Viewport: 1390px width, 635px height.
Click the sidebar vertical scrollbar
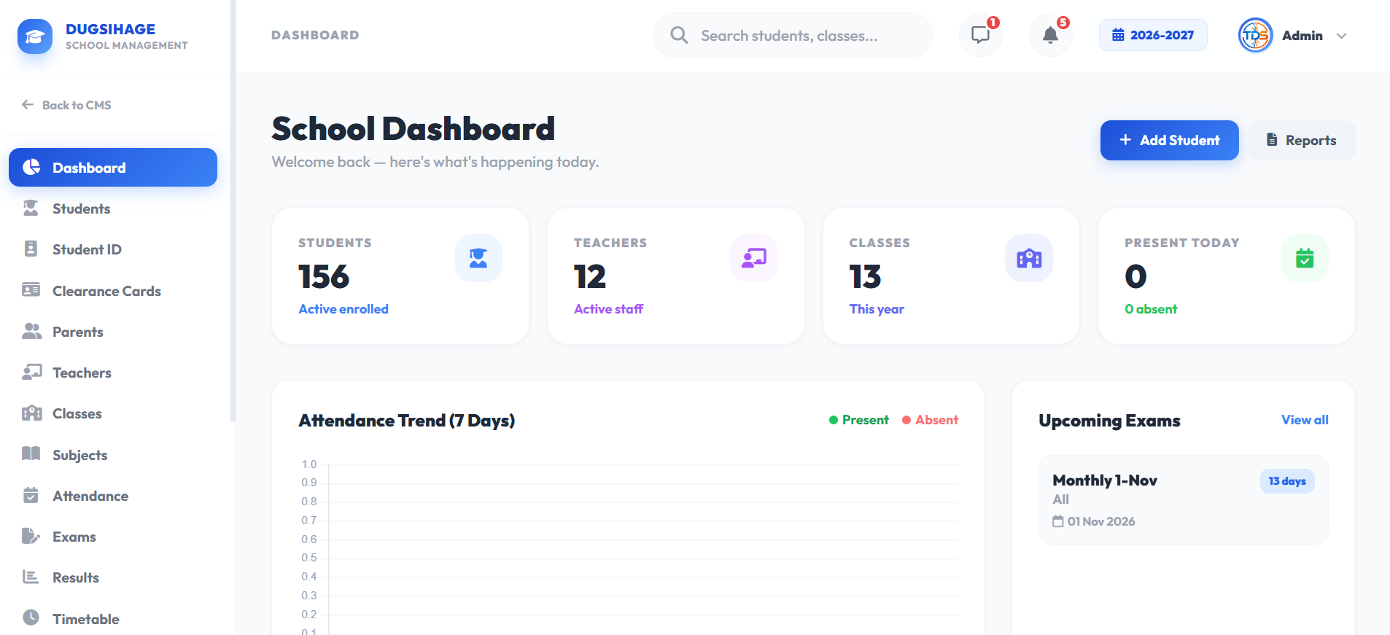(233, 211)
